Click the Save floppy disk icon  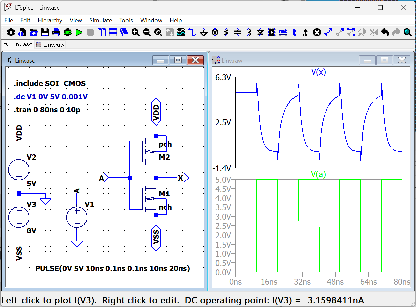pos(45,32)
